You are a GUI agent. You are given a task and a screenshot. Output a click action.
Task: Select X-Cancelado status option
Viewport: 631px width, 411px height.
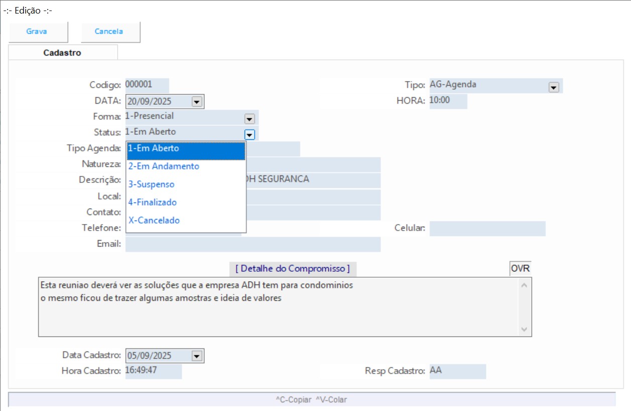click(x=186, y=221)
